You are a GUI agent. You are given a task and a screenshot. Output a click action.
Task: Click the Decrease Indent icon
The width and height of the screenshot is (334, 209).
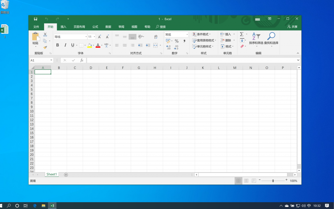(x=140, y=45)
